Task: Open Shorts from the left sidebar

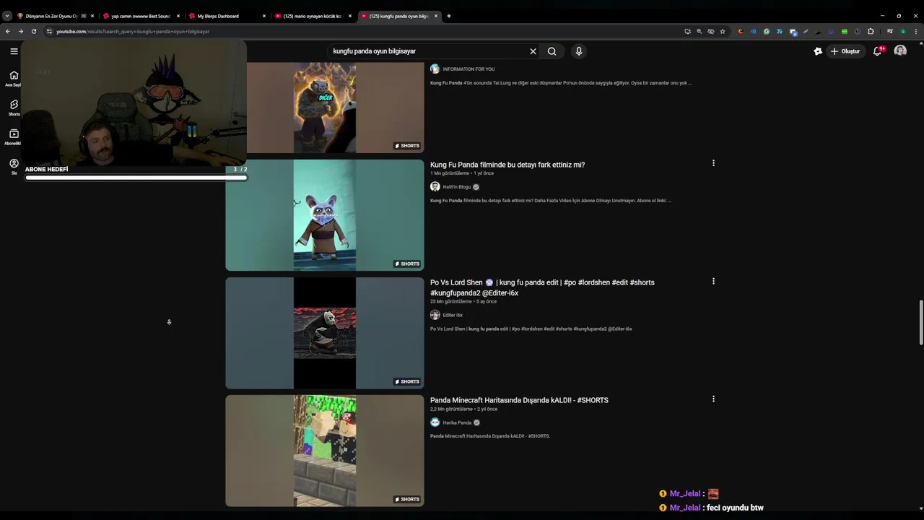Action: click(x=14, y=108)
